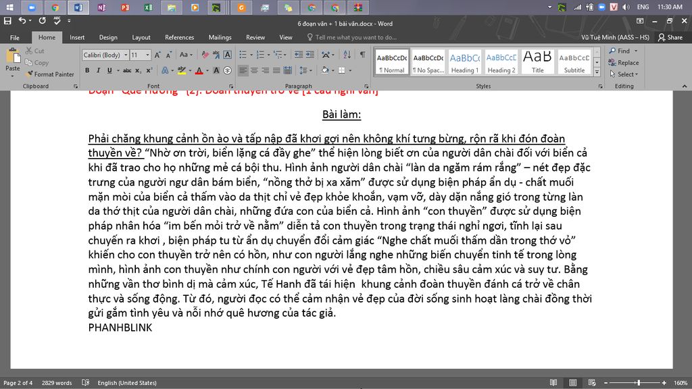Apply the red Font Color swatch
Screen dimensions: 692x389
199,70
